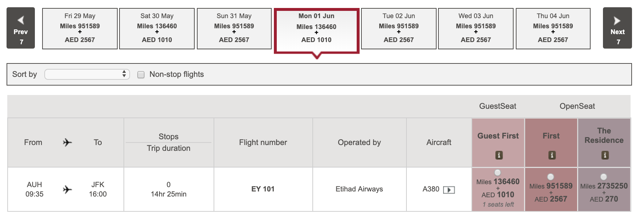Open The Residence info icon
Viewport: 640px width, 219px height.
click(605, 155)
